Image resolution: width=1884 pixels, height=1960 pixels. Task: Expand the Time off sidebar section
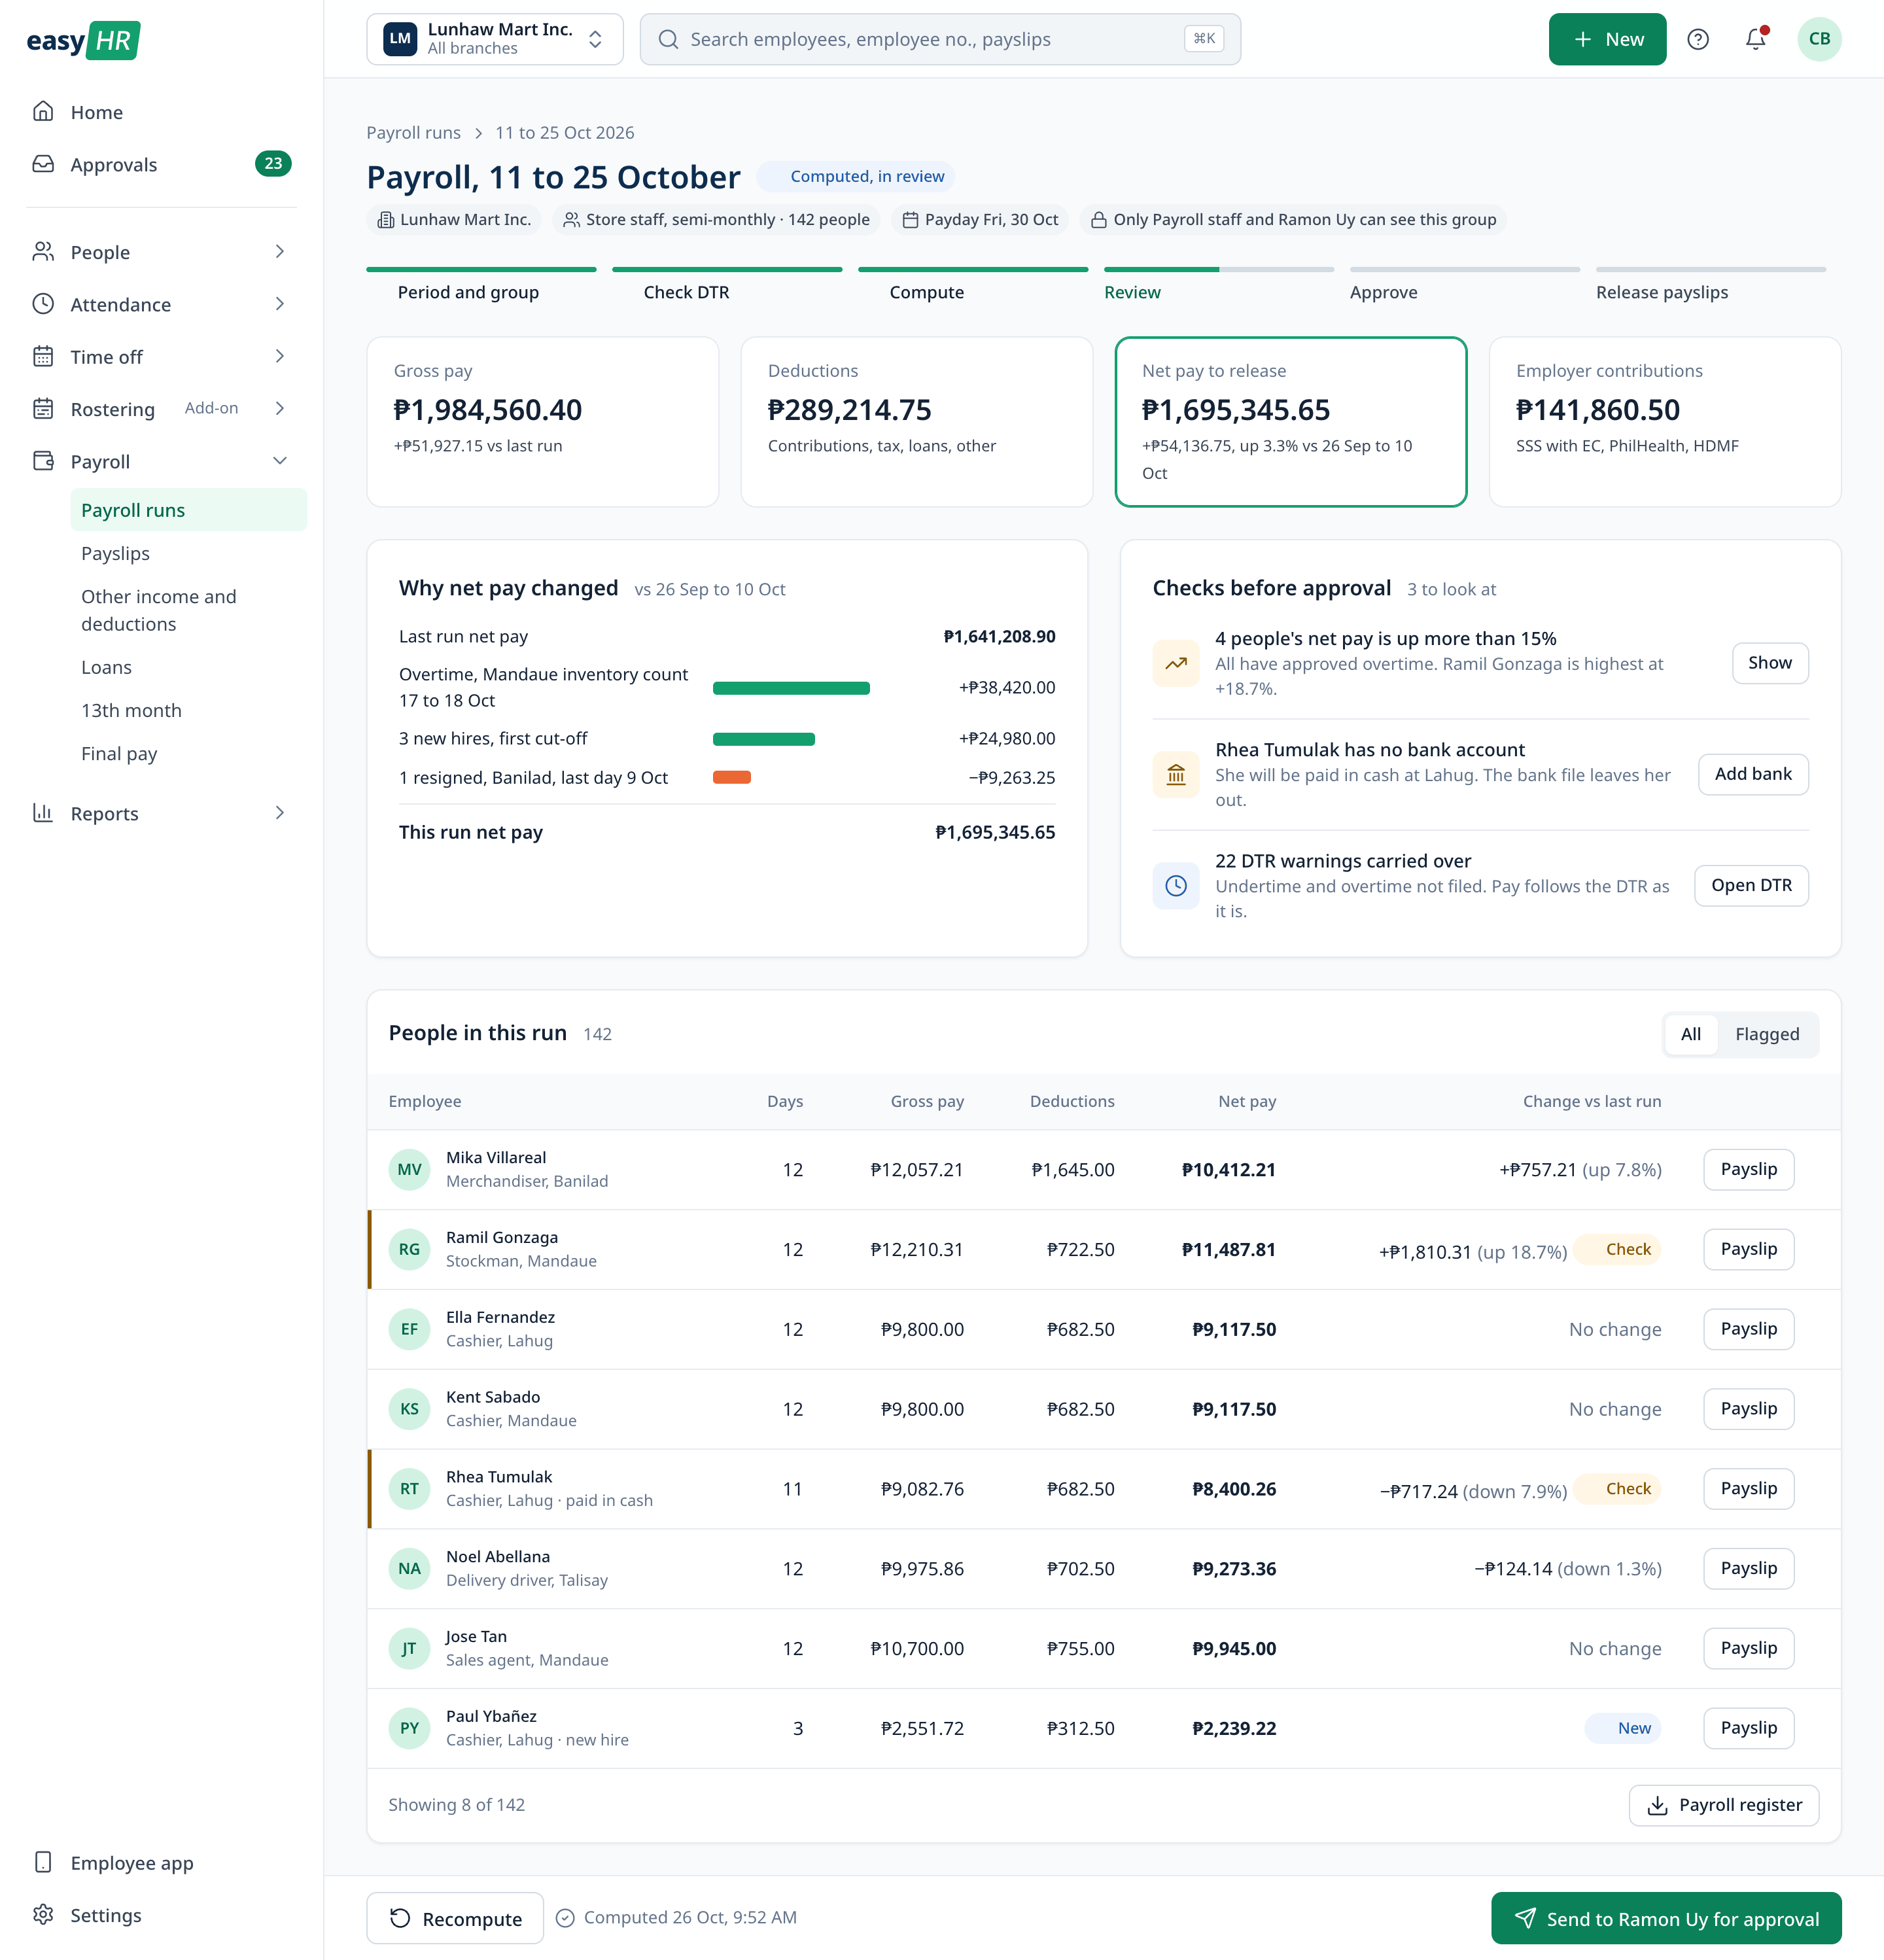tap(162, 357)
